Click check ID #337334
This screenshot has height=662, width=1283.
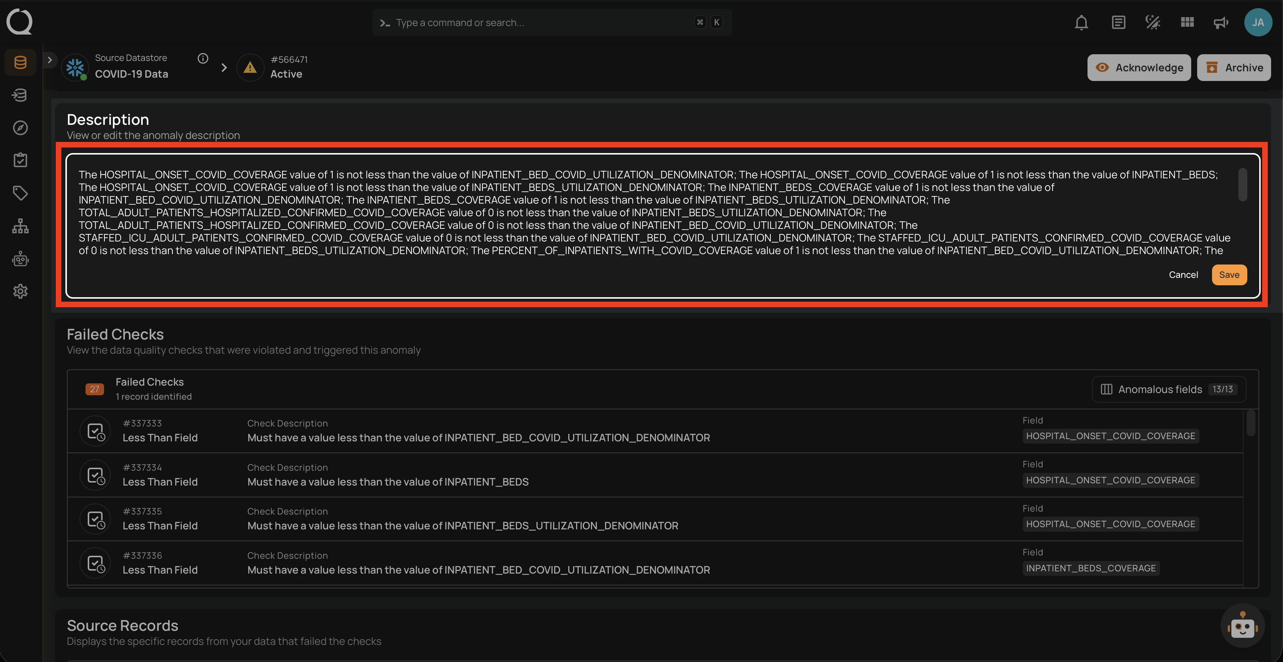(142, 468)
